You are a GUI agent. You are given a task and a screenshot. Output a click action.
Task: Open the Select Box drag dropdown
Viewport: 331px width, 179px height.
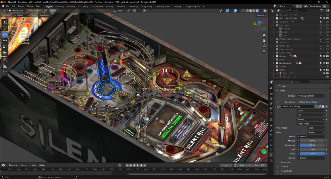[x=45, y=15]
